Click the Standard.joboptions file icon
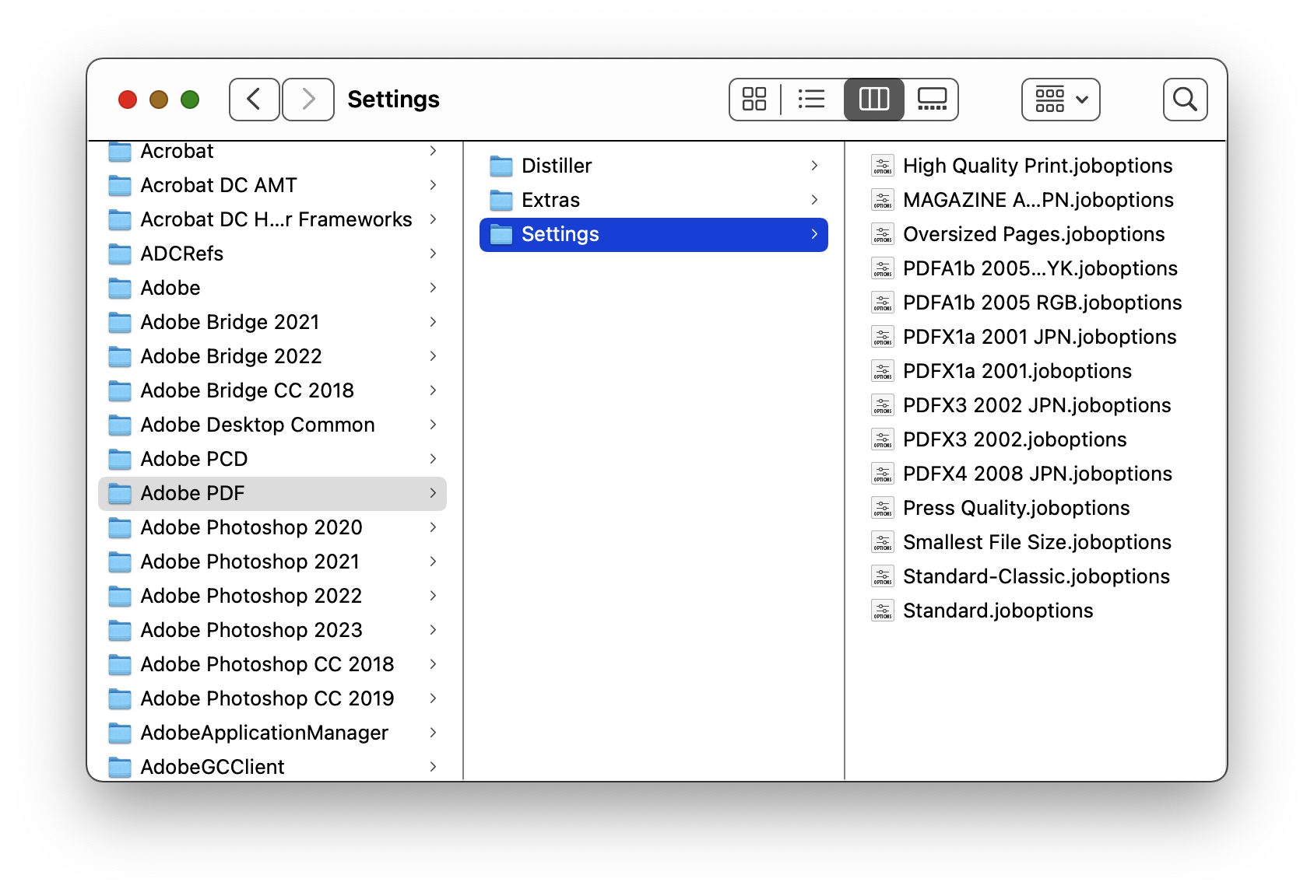Viewport: 1314px width, 896px height. coord(883,611)
